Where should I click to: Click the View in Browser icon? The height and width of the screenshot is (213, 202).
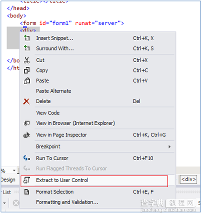point(27,123)
